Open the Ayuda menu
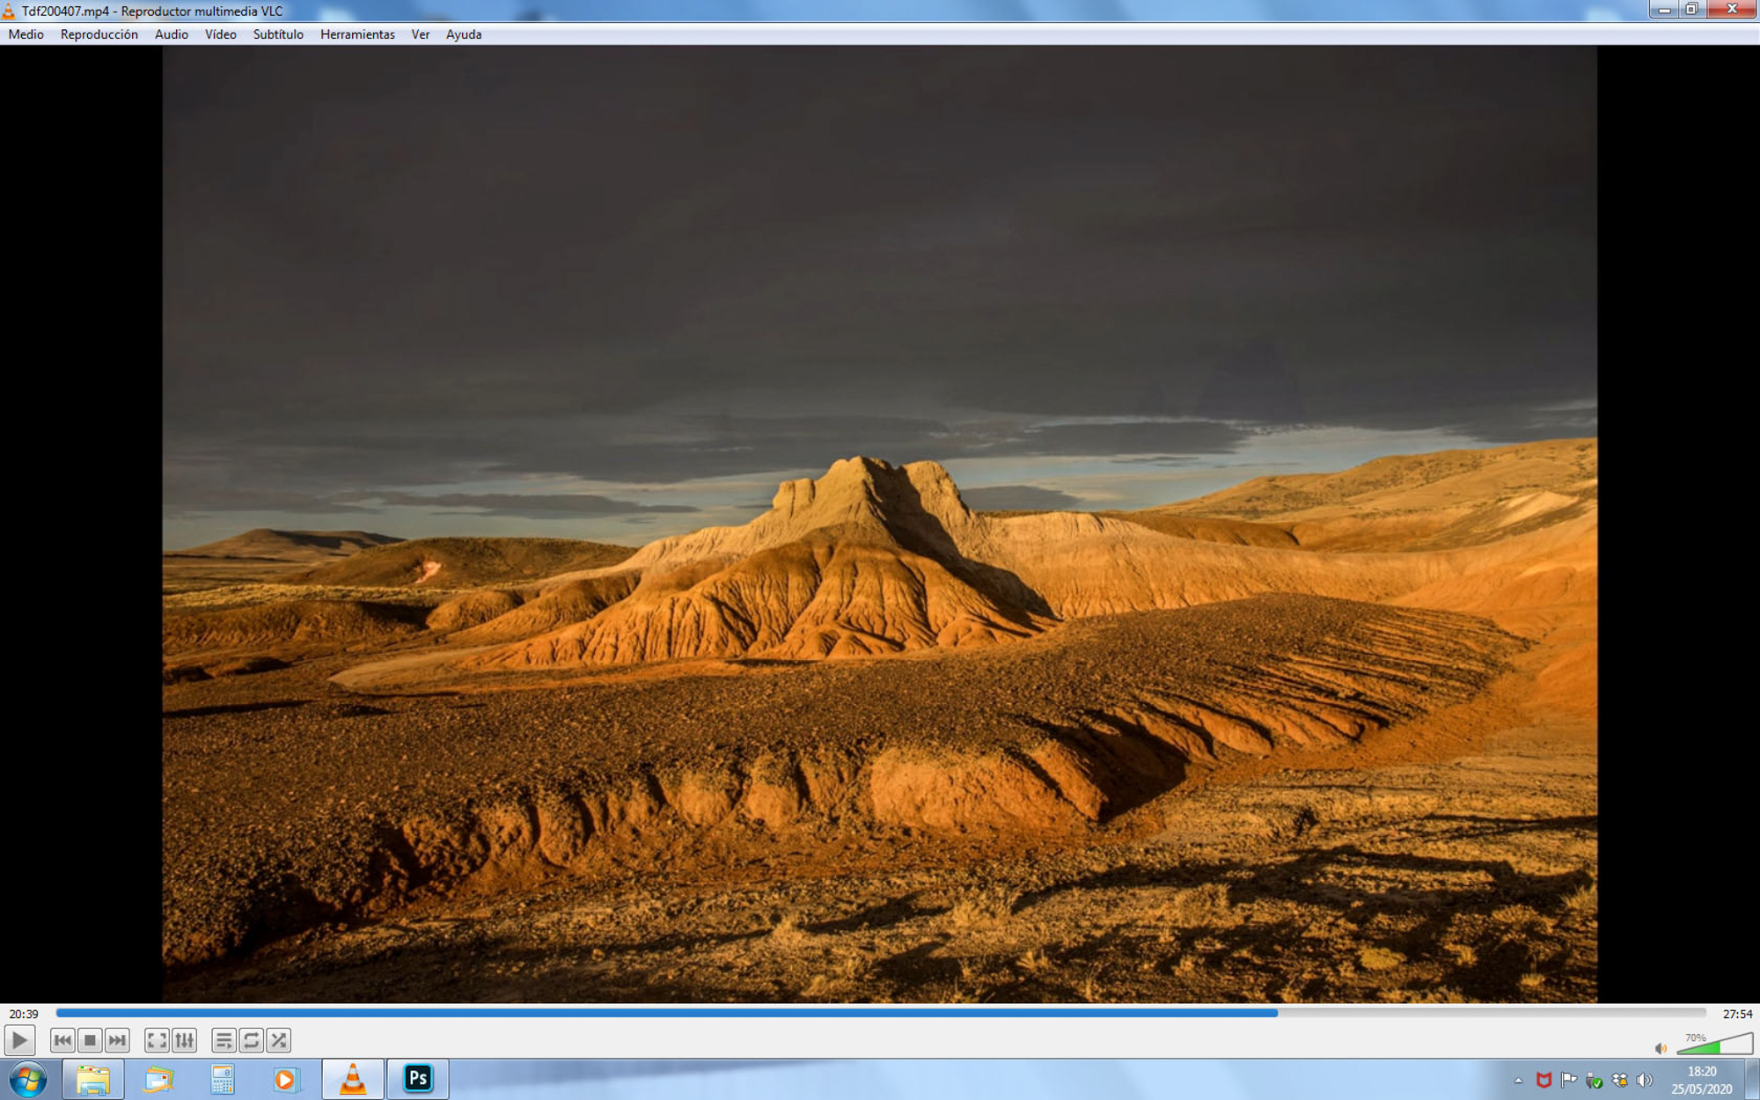Screen dimensions: 1760x1100 pyautogui.click(x=464, y=34)
